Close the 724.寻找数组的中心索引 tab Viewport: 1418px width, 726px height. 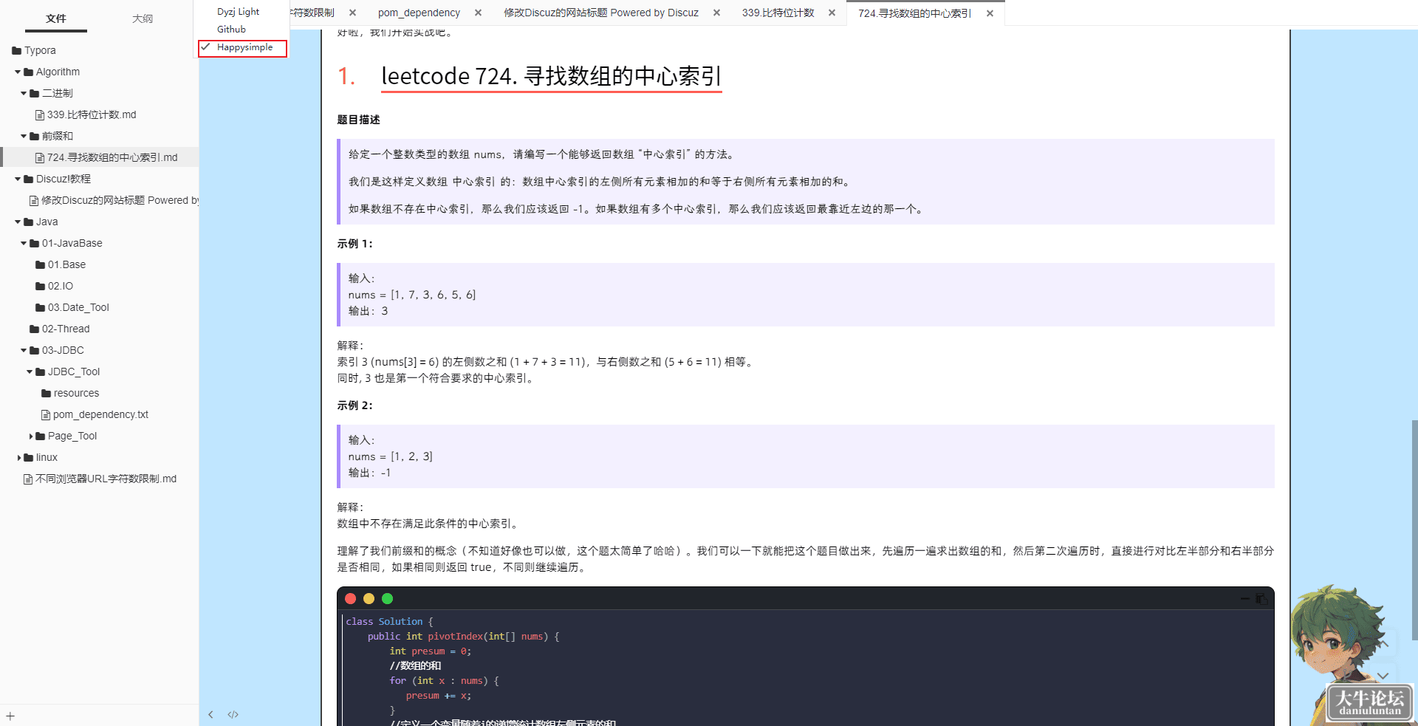[x=990, y=13]
